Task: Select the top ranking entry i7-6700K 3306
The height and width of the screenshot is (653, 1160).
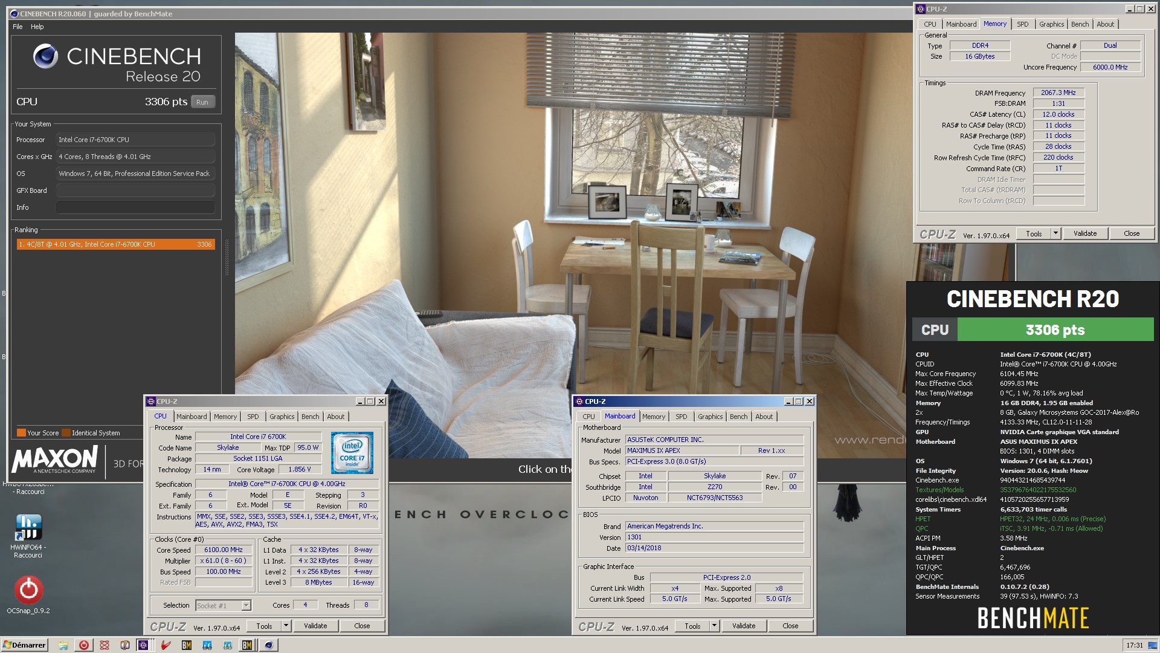Action: [115, 244]
